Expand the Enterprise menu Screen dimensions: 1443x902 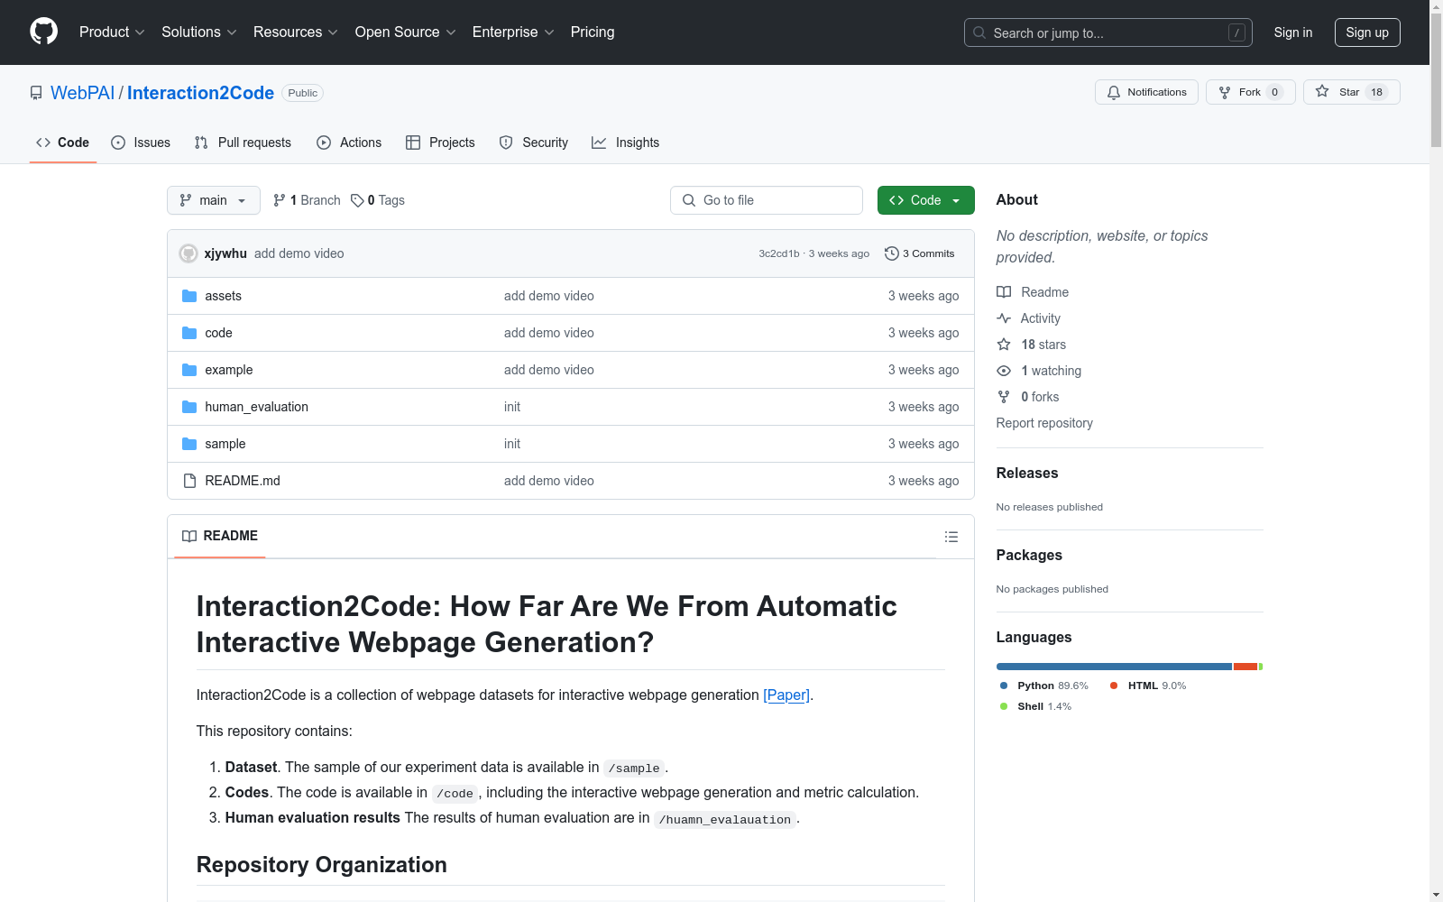[x=513, y=32]
